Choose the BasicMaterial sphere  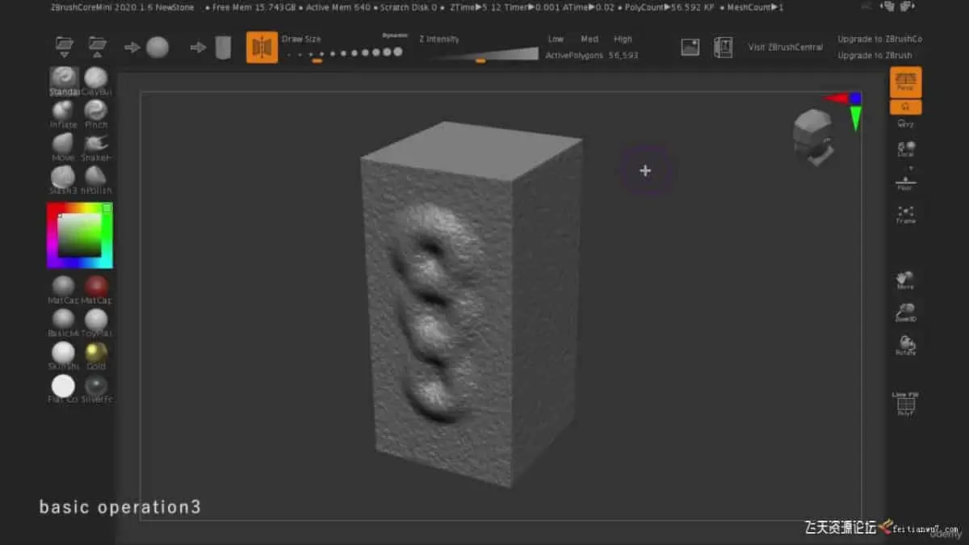64,323
